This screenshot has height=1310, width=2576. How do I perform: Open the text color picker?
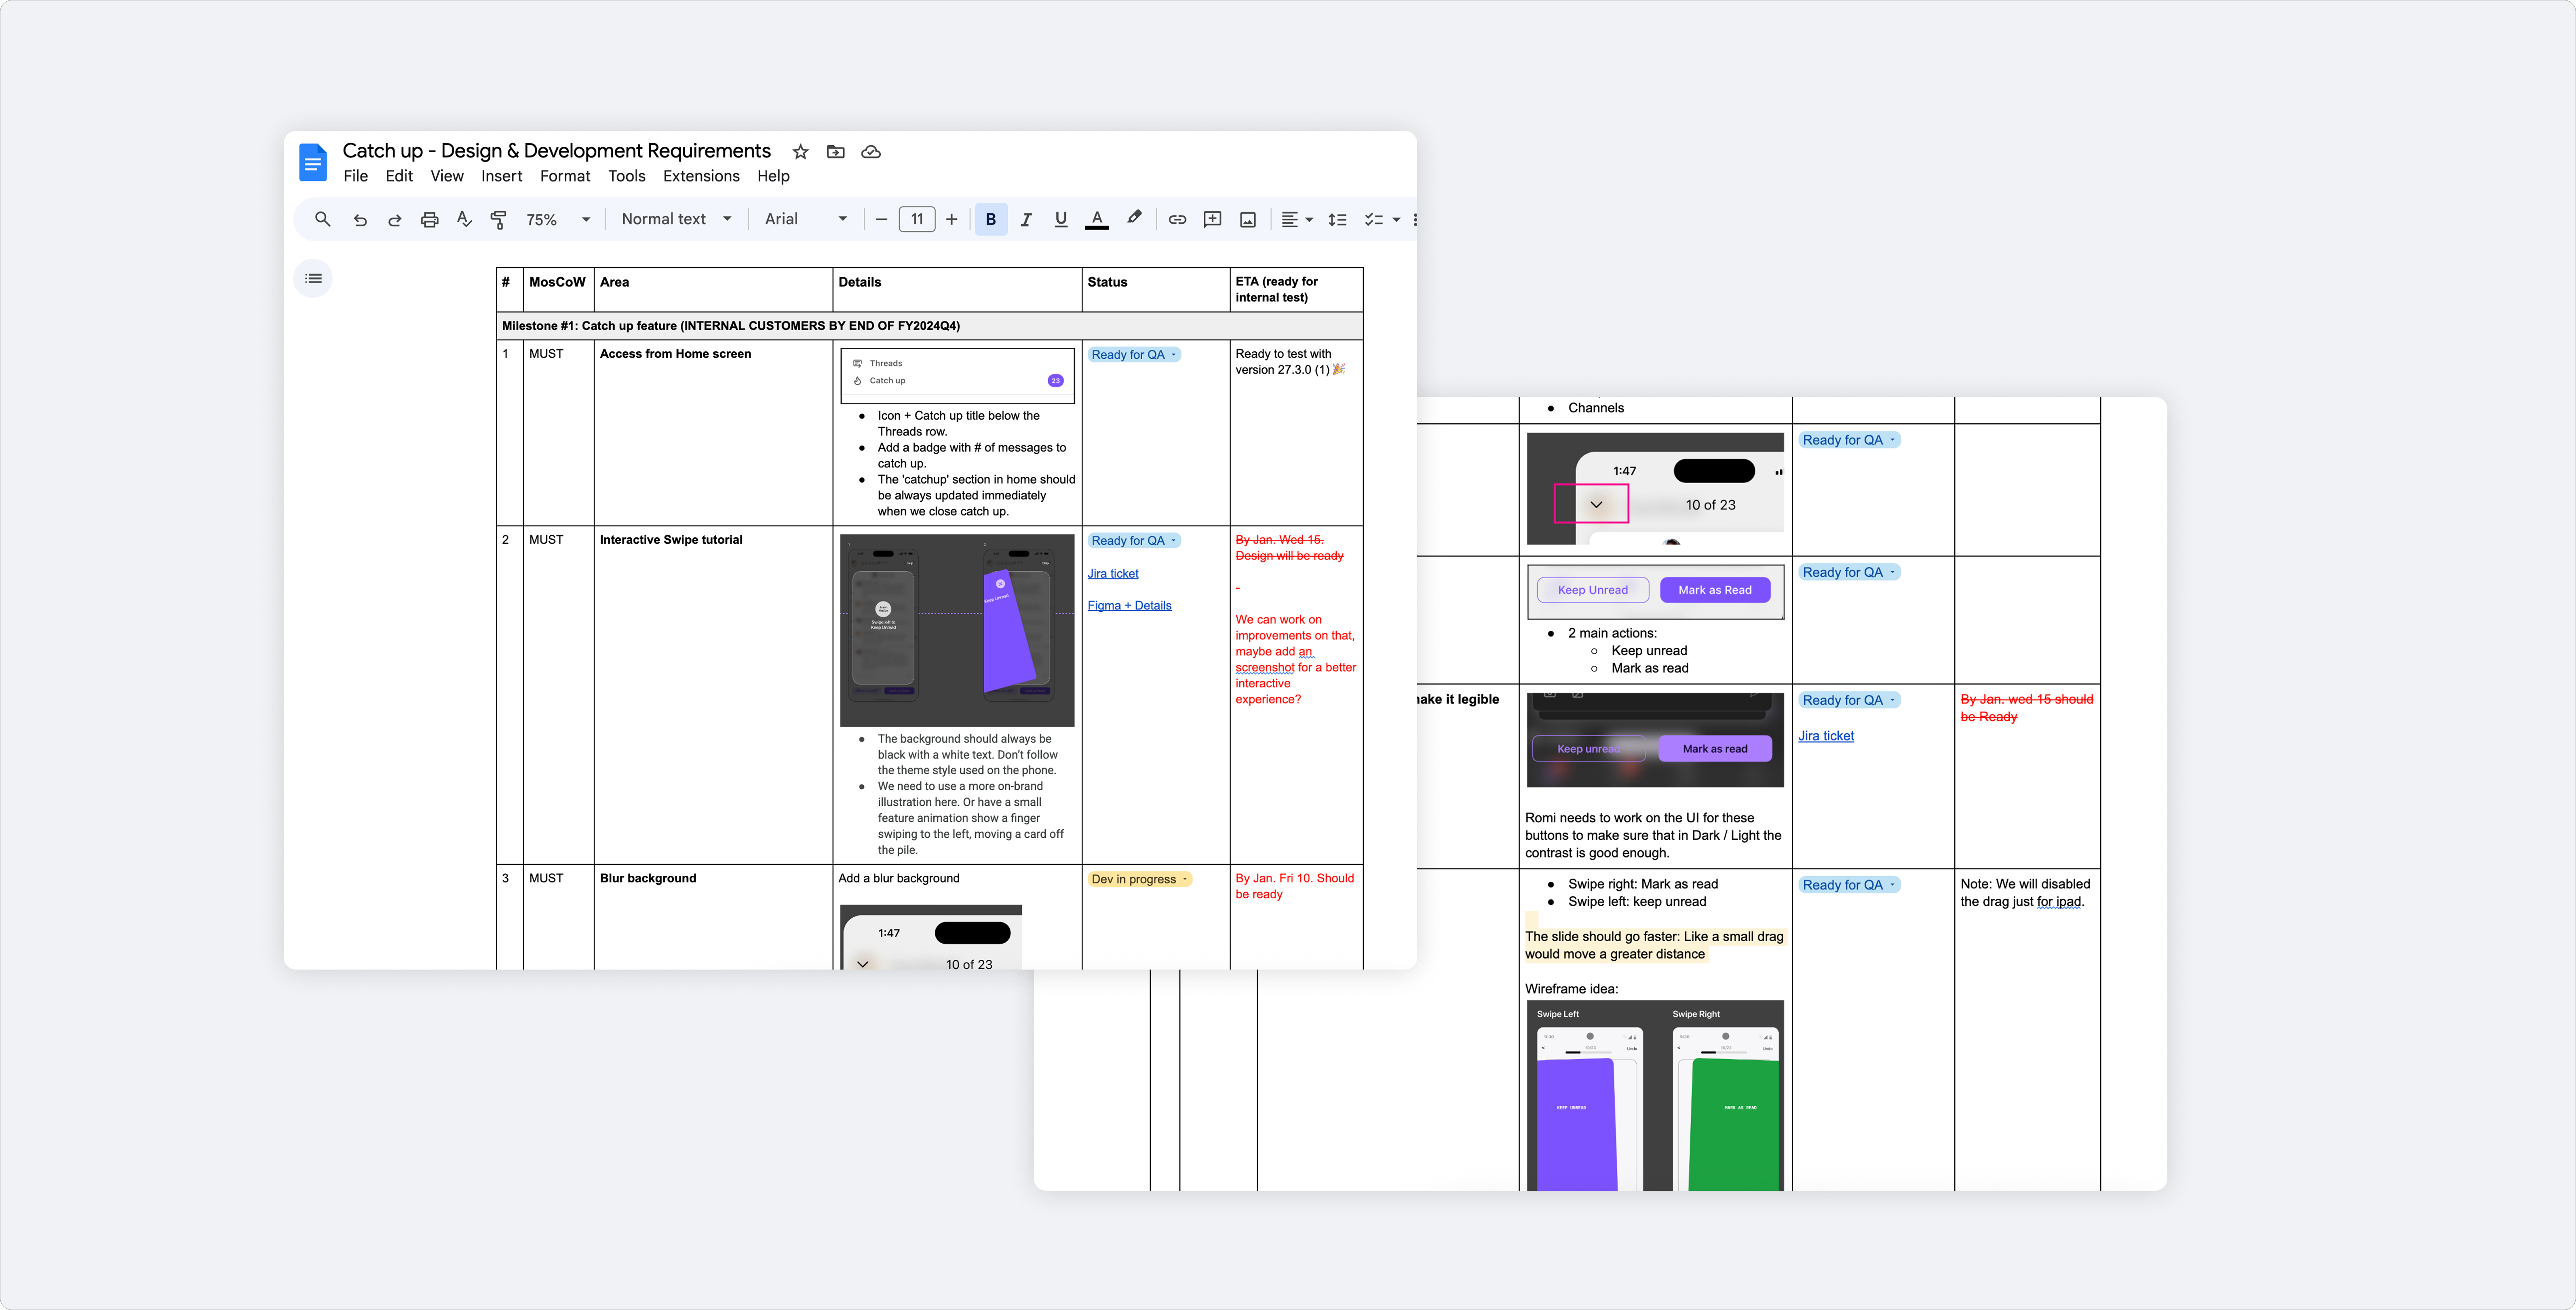[1097, 220]
